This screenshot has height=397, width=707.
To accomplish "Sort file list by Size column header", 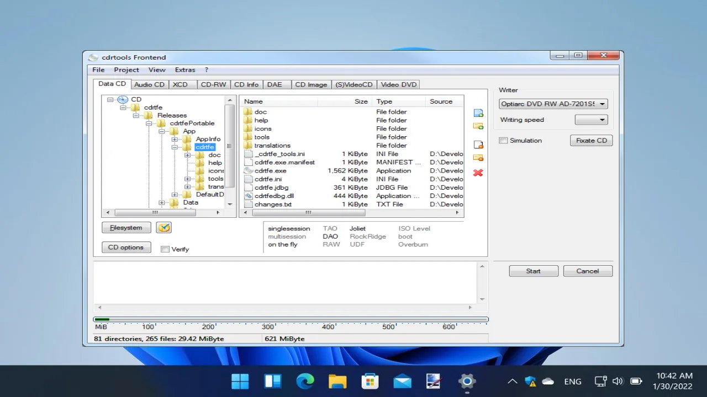I will click(x=344, y=101).
